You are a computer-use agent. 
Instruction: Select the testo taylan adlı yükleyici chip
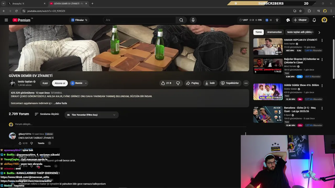[x=300, y=32]
